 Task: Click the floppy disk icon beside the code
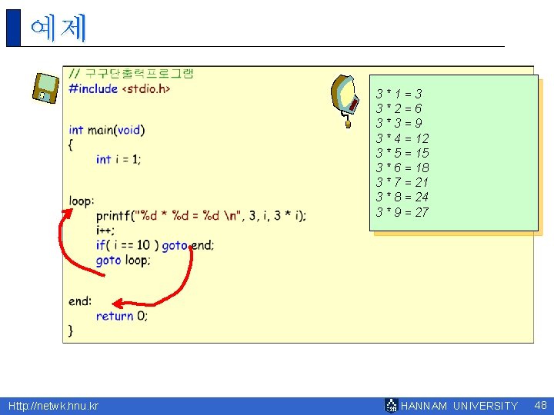(x=45, y=88)
